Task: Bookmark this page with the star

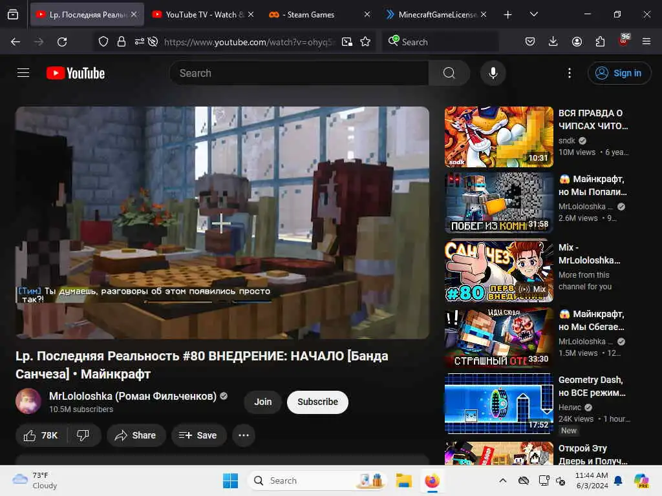Action: (x=366, y=42)
